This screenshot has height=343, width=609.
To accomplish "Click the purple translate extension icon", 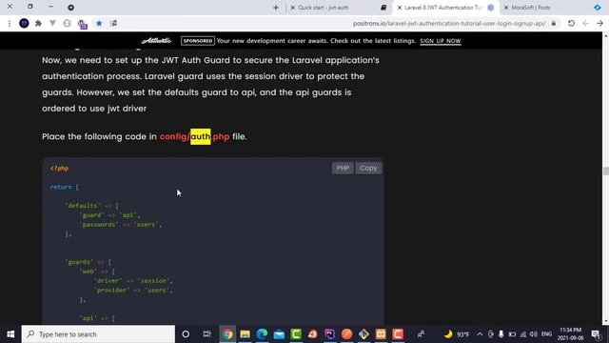I will (x=83, y=24).
